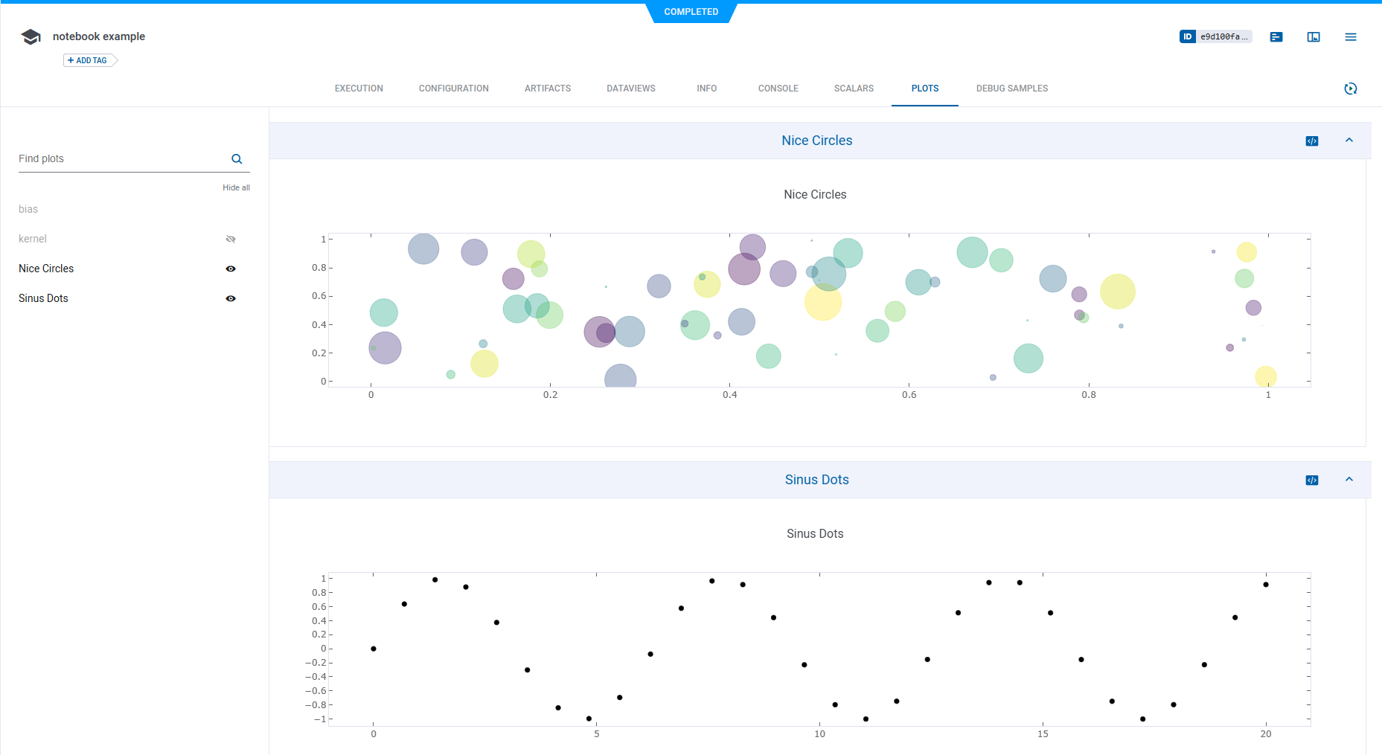Image resolution: width=1382 pixels, height=755 pixels.
Task: Click the embed code icon for Nice Circles
Action: (x=1312, y=141)
